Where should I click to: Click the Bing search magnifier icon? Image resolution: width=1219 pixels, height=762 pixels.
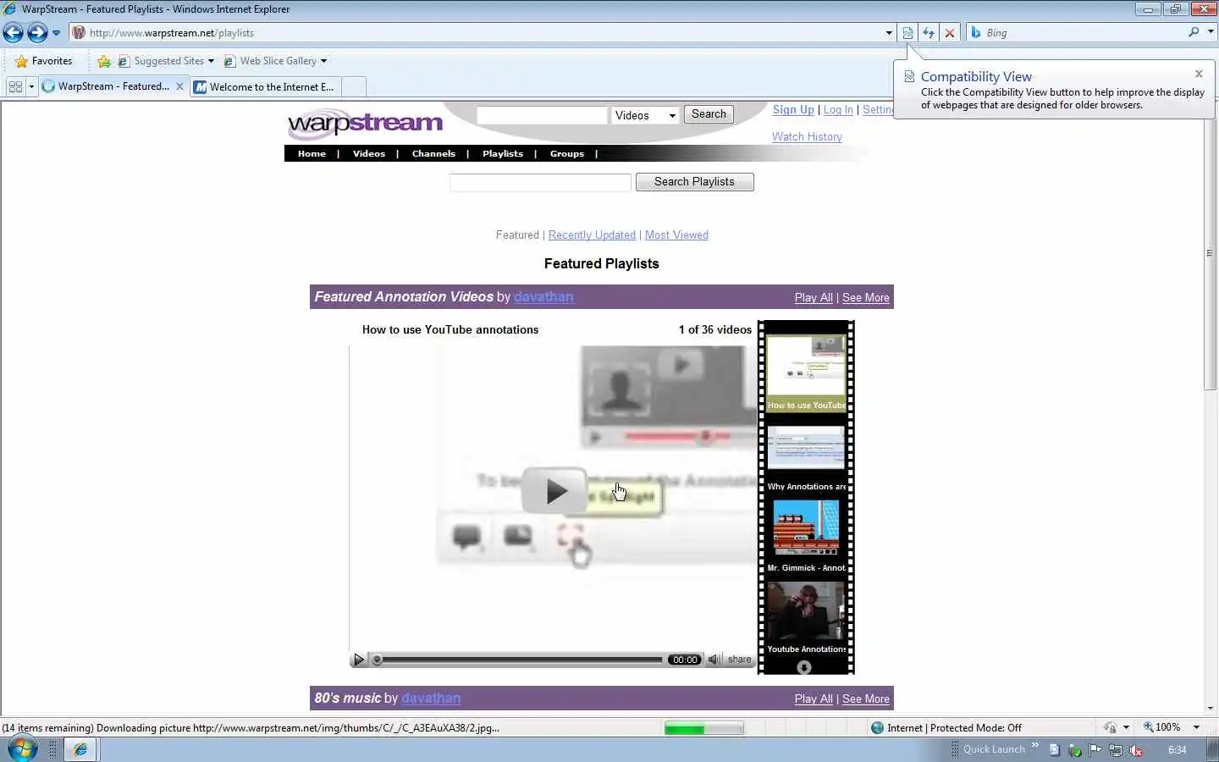coord(1194,32)
